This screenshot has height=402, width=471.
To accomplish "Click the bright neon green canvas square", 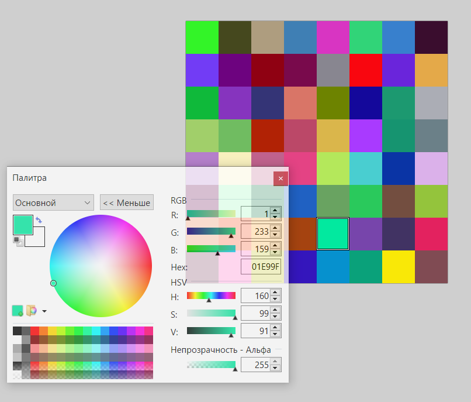I will [202, 37].
